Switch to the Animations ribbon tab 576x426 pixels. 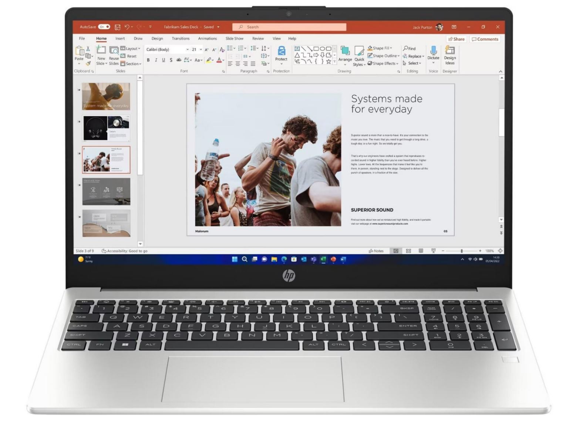coord(207,38)
